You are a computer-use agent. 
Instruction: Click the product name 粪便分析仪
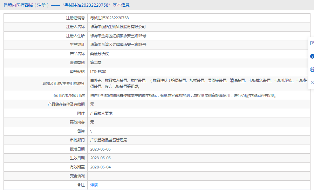pos(99,54)
